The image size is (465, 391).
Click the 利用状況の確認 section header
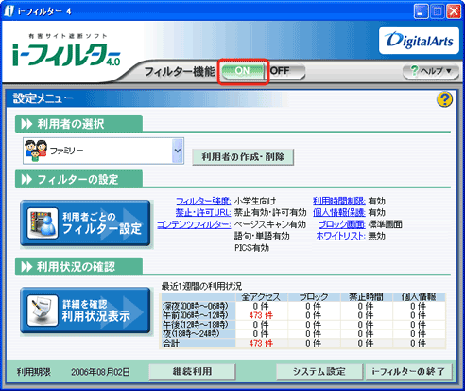click(x=78, y=267)
